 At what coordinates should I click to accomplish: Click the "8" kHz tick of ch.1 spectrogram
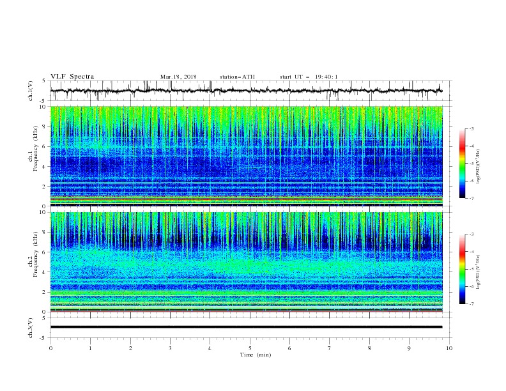click(44, 126)
